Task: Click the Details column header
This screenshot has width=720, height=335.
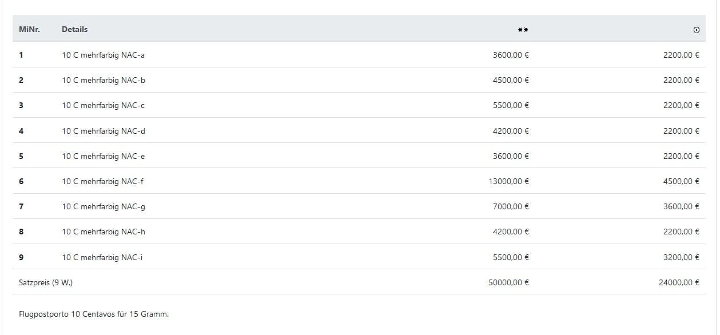Action: [x=75, y=29]
